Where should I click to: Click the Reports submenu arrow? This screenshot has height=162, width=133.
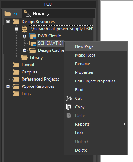click(125, 124)
